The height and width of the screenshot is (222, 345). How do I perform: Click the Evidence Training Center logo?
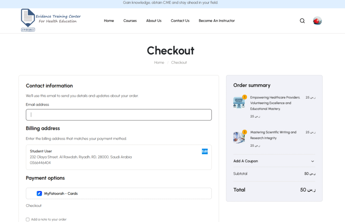(51, 20)
